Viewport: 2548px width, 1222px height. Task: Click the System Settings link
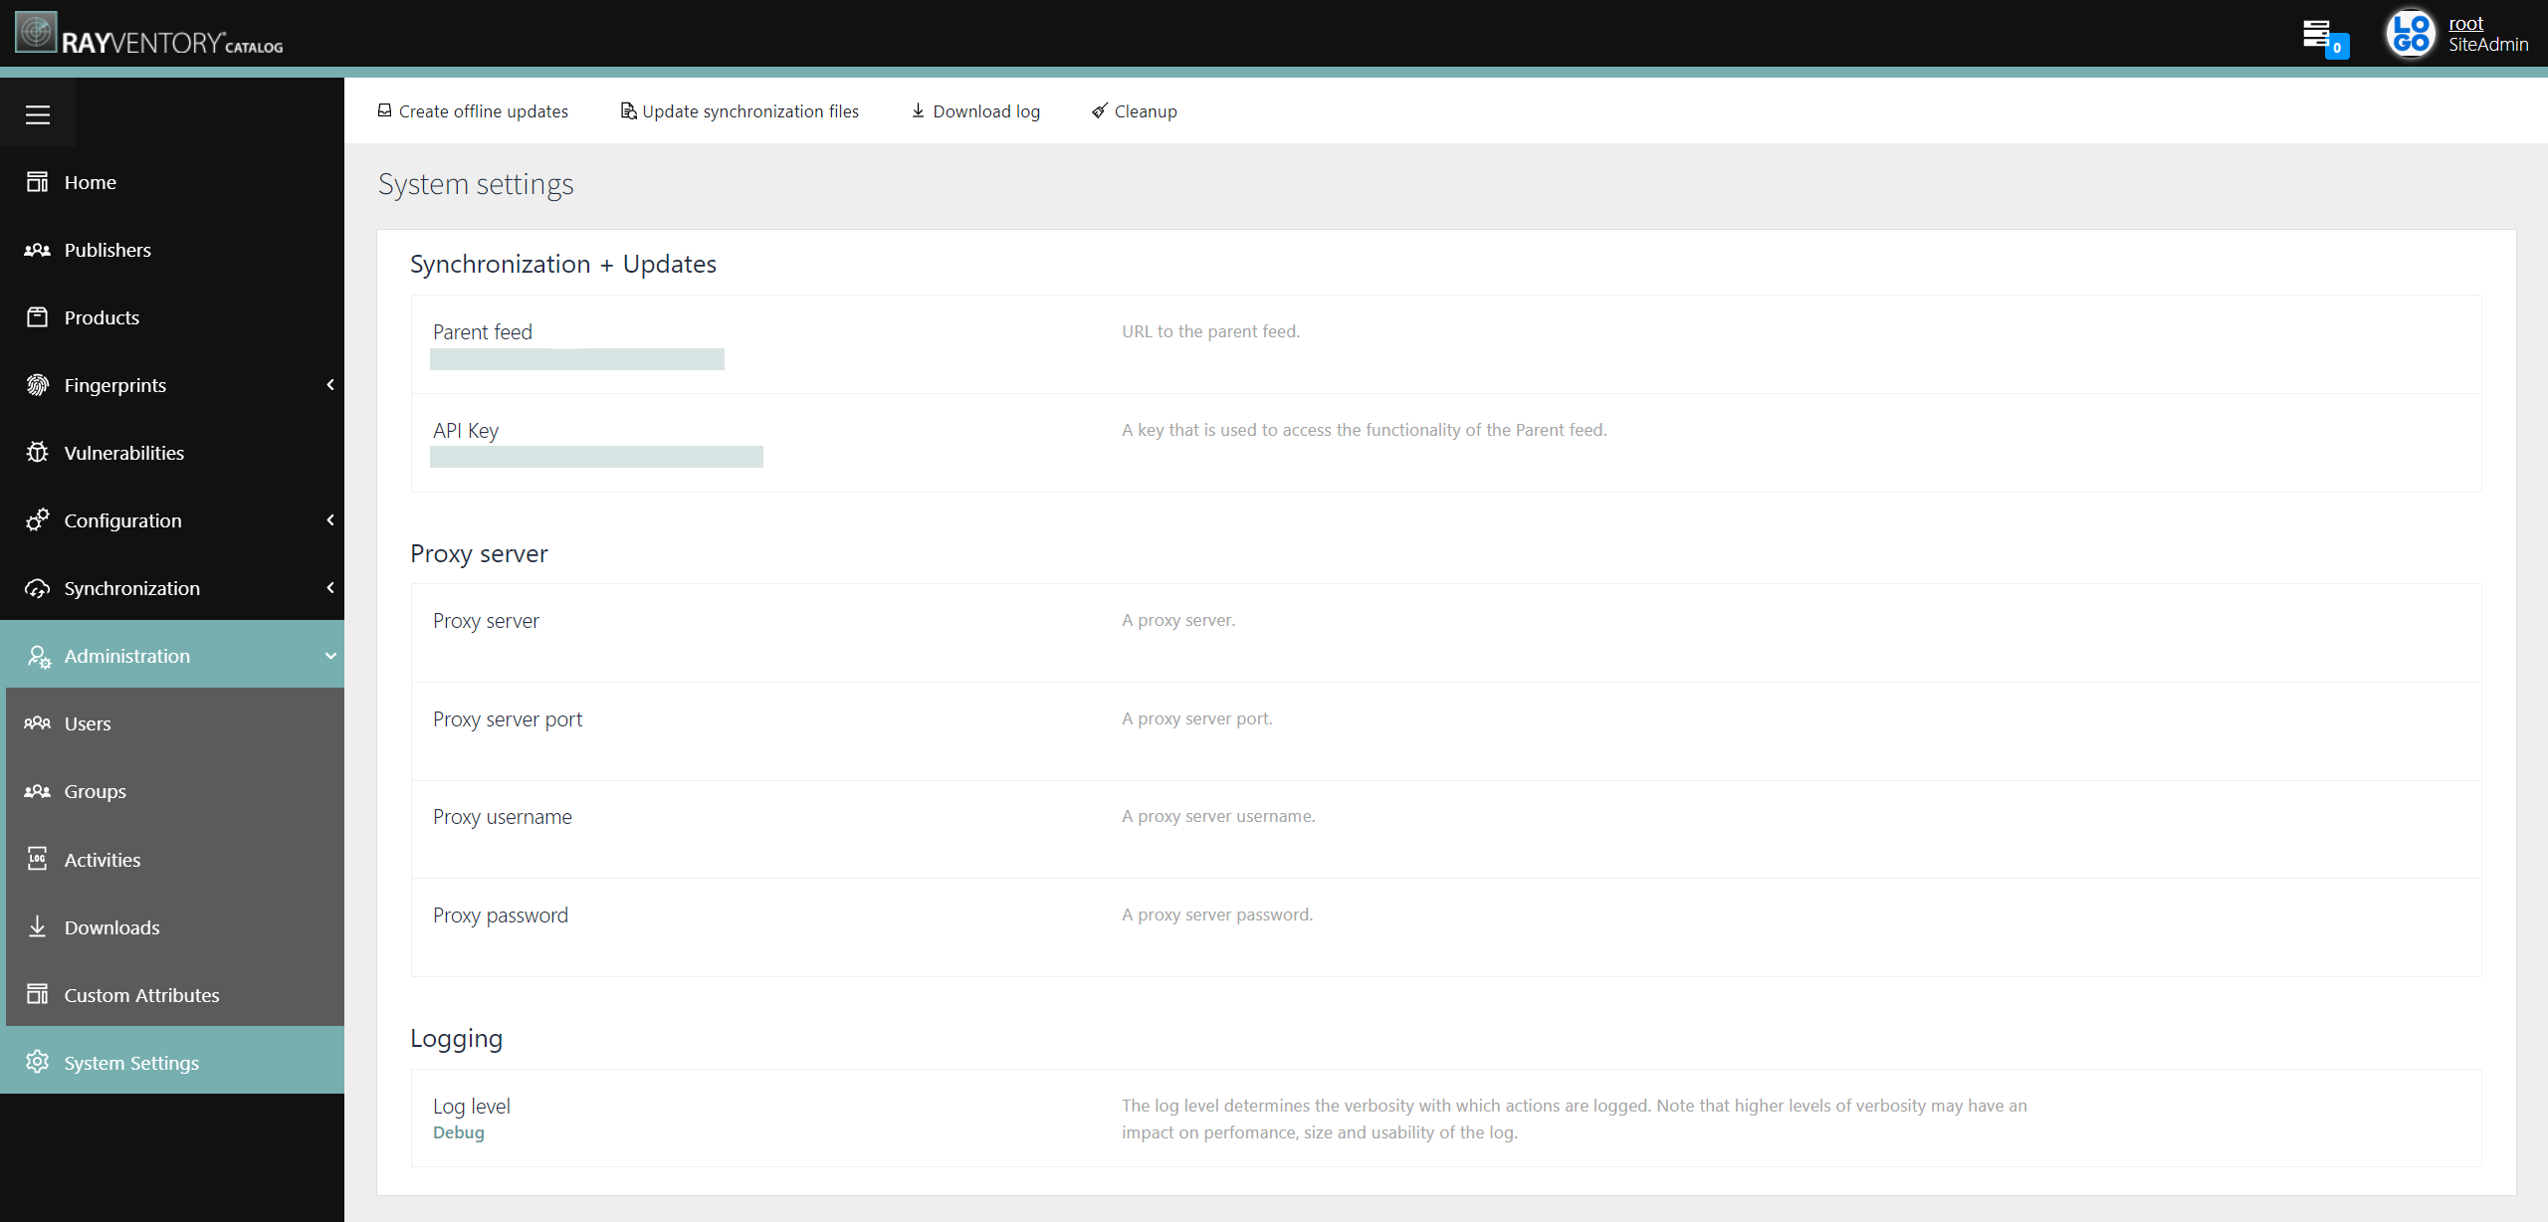click(x=131, y=1063)
